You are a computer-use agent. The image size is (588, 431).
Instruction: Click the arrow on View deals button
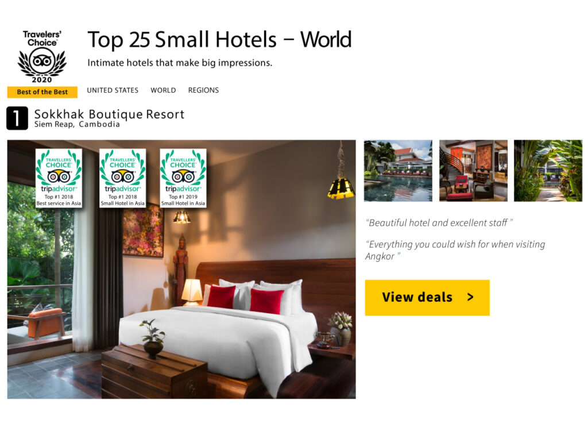[470, 297]
